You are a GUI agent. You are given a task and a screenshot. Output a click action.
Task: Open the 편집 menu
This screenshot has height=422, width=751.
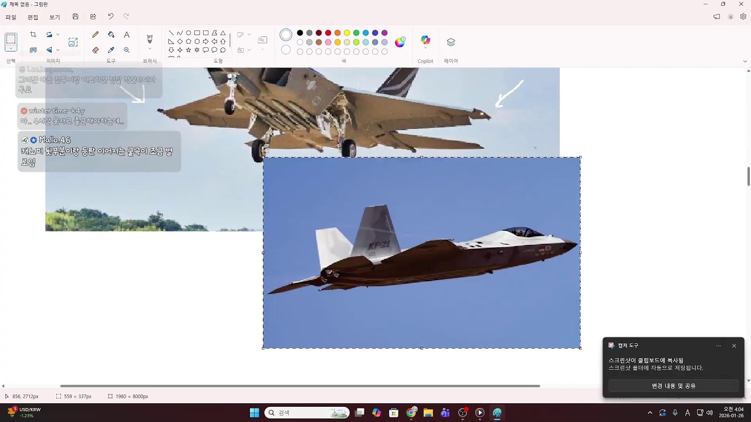[33, 17]
